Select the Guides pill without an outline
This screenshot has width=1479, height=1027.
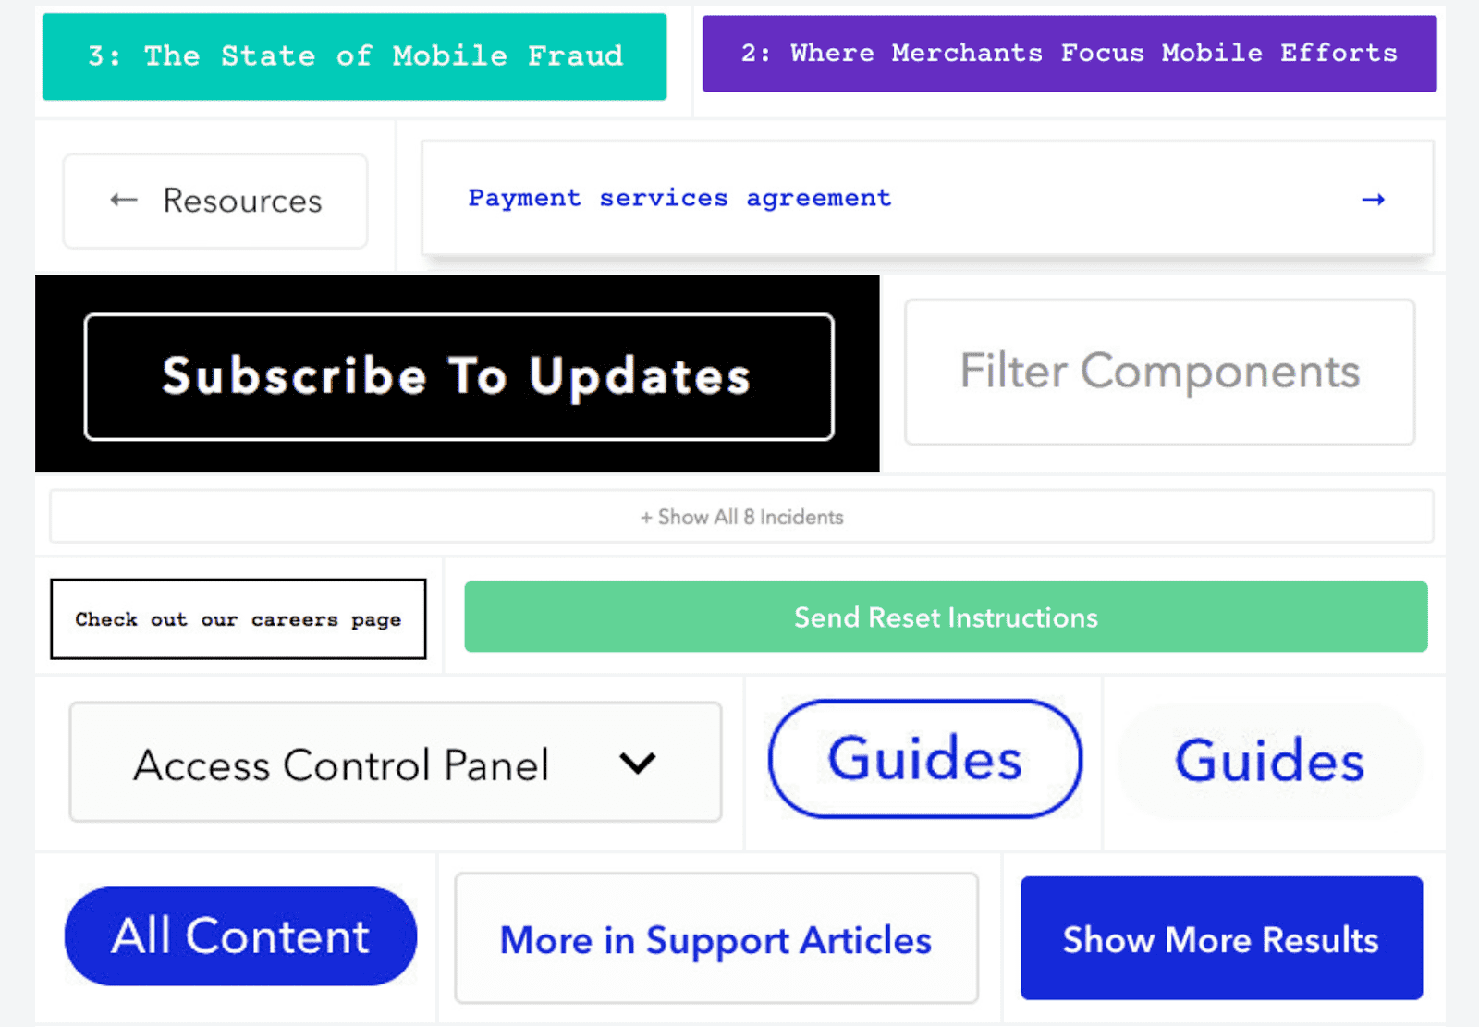tap(1269, 761)
